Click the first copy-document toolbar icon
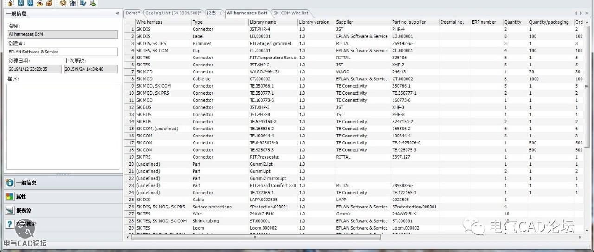The width and height of the screenshot is (594, 252). [12, 3]
